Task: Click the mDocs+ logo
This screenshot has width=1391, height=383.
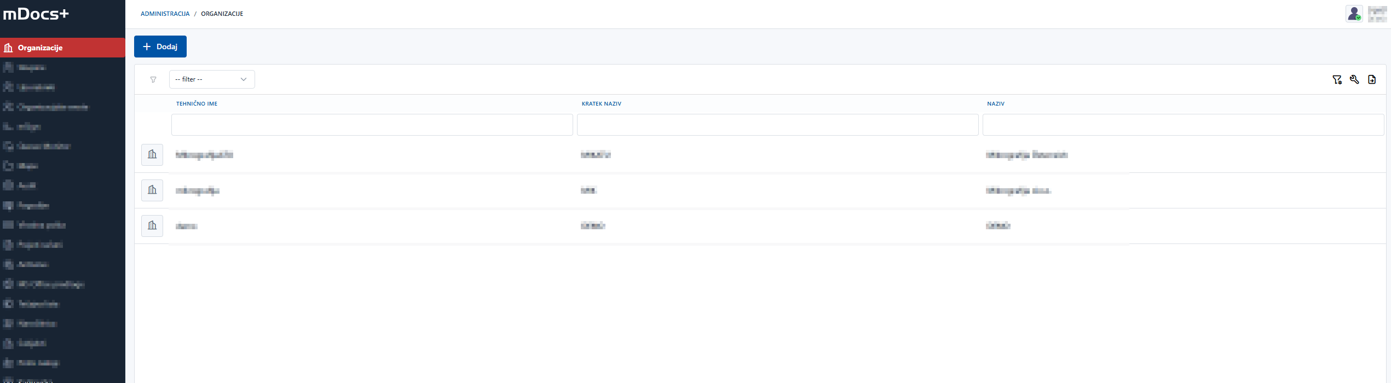Action: [36, 14]
